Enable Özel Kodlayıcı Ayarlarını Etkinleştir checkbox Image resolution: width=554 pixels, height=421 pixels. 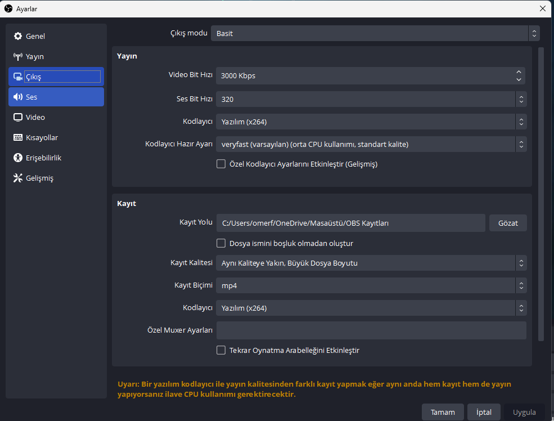(221, 164)
